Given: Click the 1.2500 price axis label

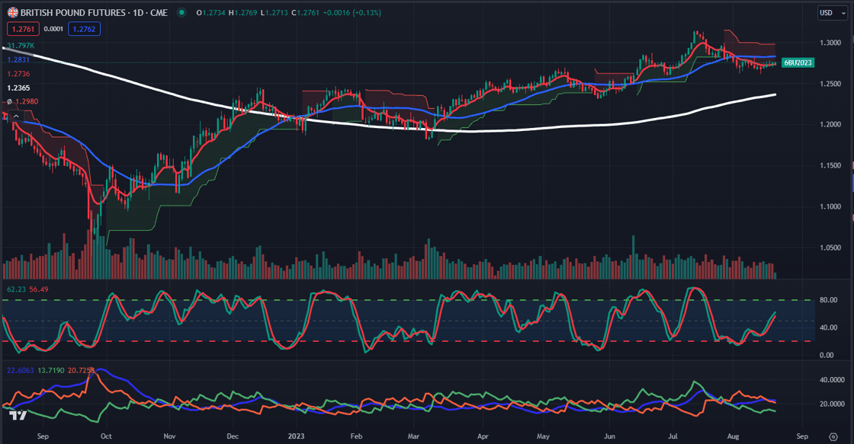Looking at the screenshot, I should 830,84.
